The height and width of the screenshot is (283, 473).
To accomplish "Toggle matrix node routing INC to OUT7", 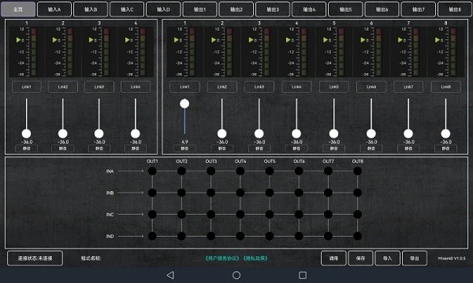I will click(x=328, y=214).
